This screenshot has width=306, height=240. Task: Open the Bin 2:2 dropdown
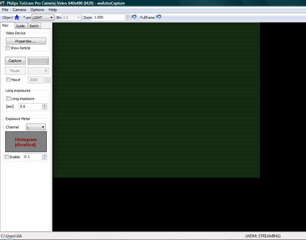click(x=71, y=17)
